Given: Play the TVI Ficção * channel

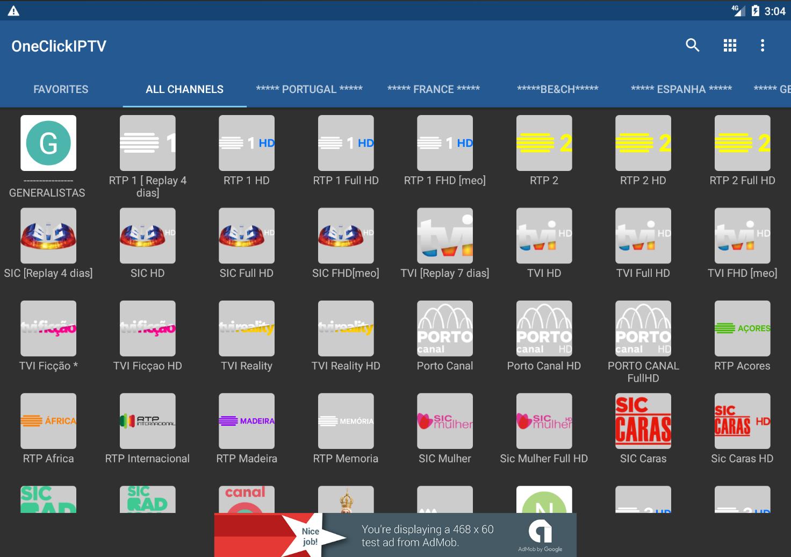Looking at the screenshot, I should coord(48,328).
